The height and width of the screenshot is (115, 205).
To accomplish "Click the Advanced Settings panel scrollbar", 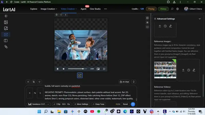I will tap(203, 86).
